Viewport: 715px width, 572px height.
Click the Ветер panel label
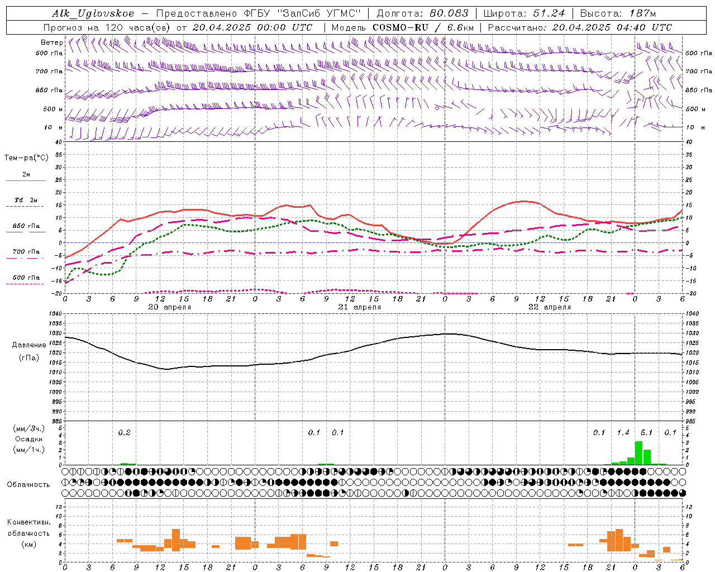(x=51, y=42)
